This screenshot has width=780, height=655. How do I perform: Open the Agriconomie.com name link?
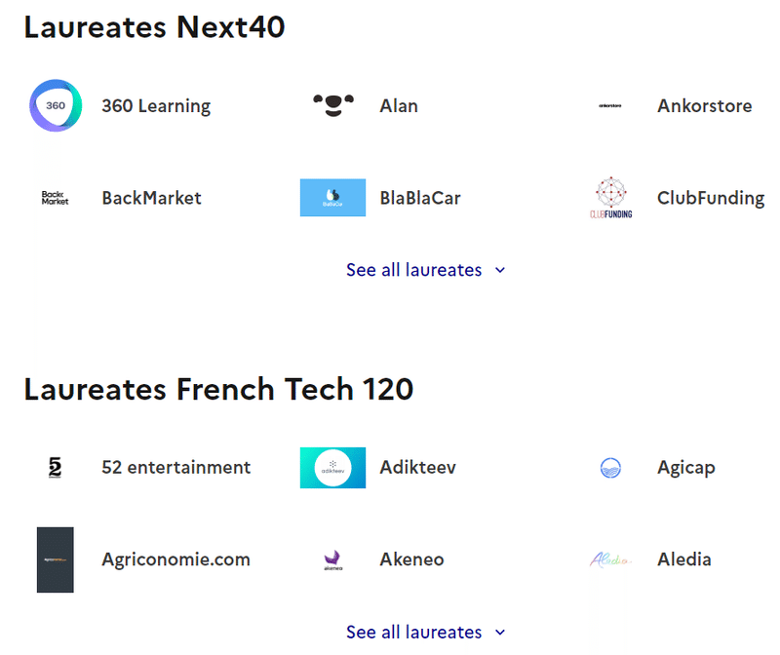pos(175,559)
